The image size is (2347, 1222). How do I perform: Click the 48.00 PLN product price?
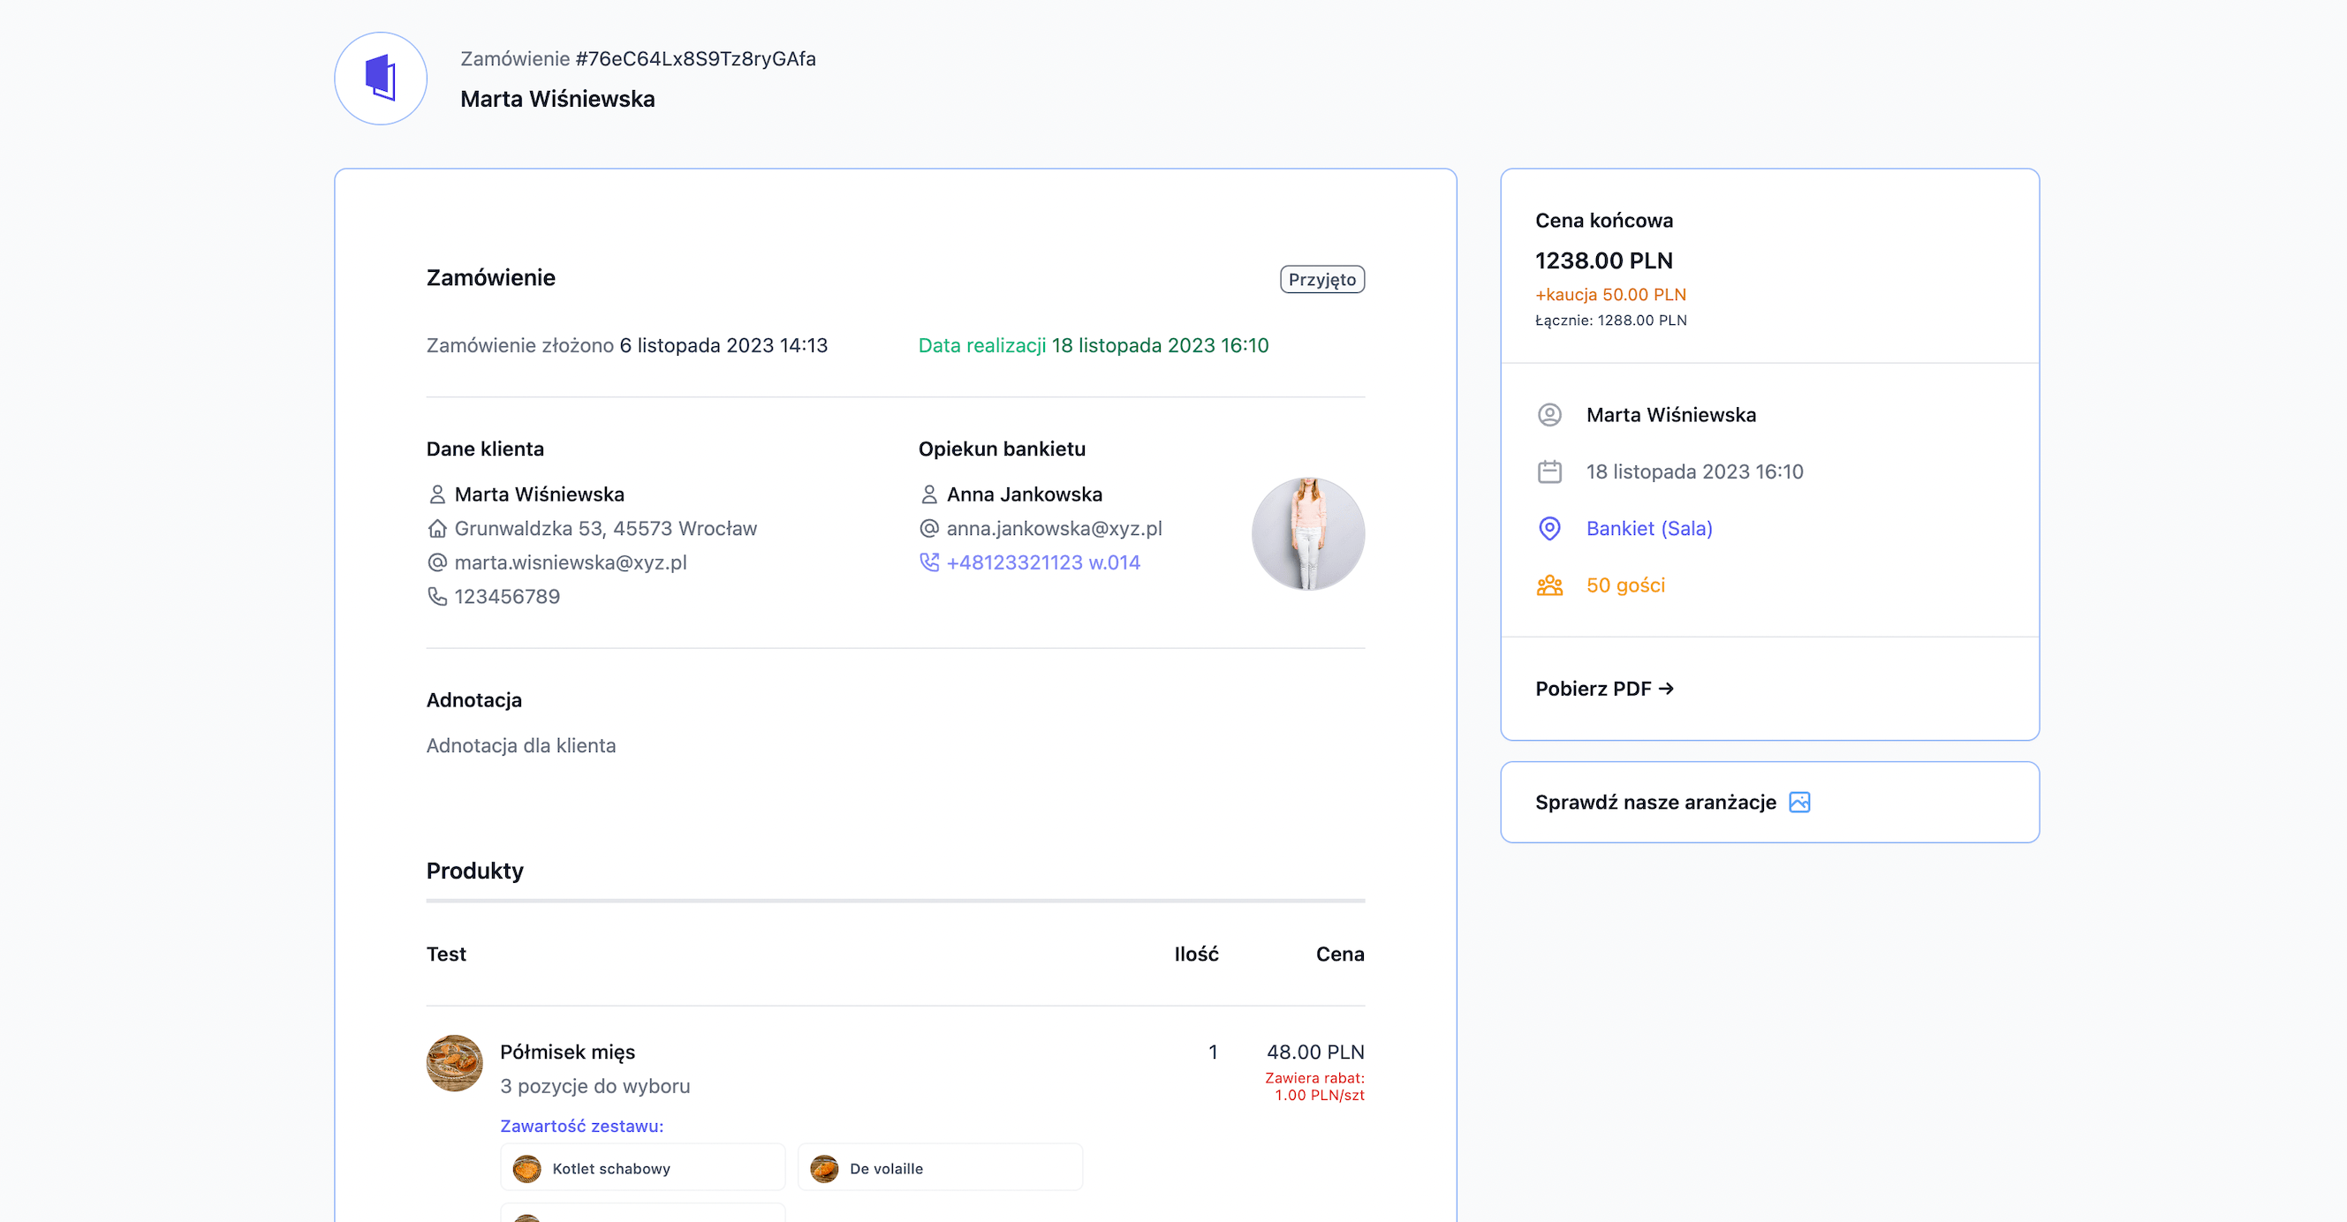pyautogui.click(x=1314, y=1052)
